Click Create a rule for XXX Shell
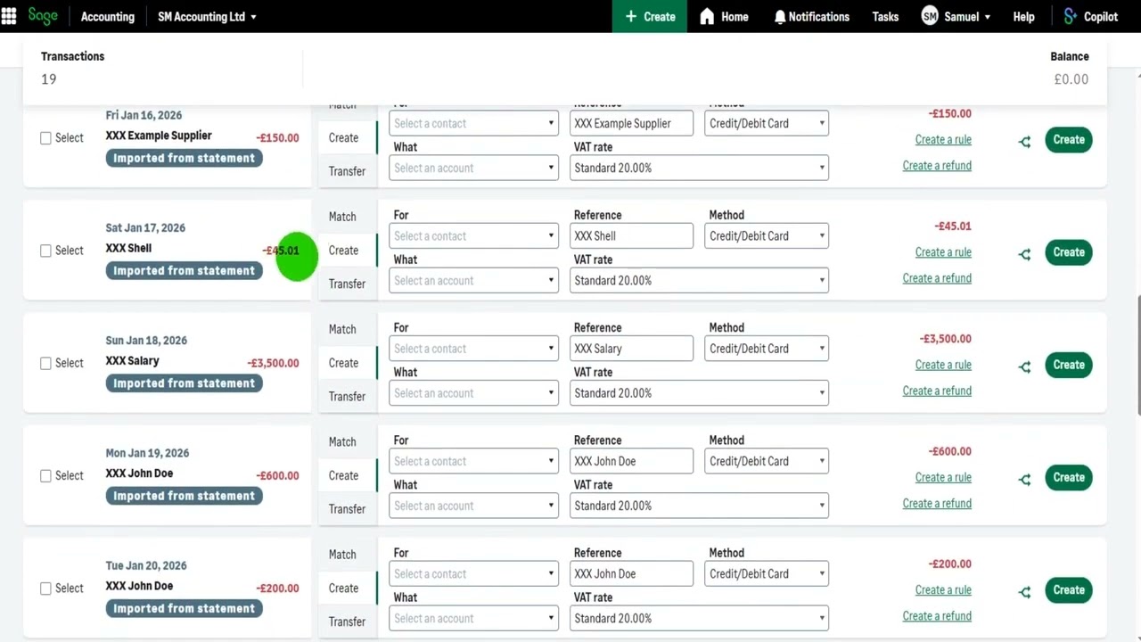The height and width of the screenshot is (642, 1141). 943,252
